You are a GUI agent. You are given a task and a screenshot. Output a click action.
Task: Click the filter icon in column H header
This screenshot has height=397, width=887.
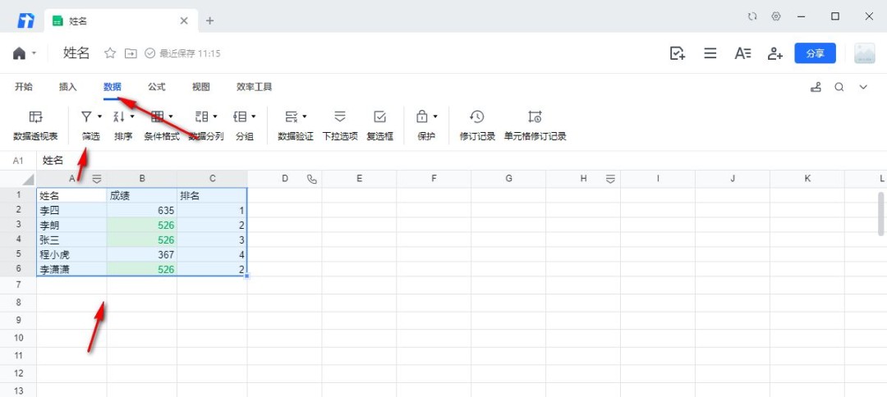click(x=609, y=179)
